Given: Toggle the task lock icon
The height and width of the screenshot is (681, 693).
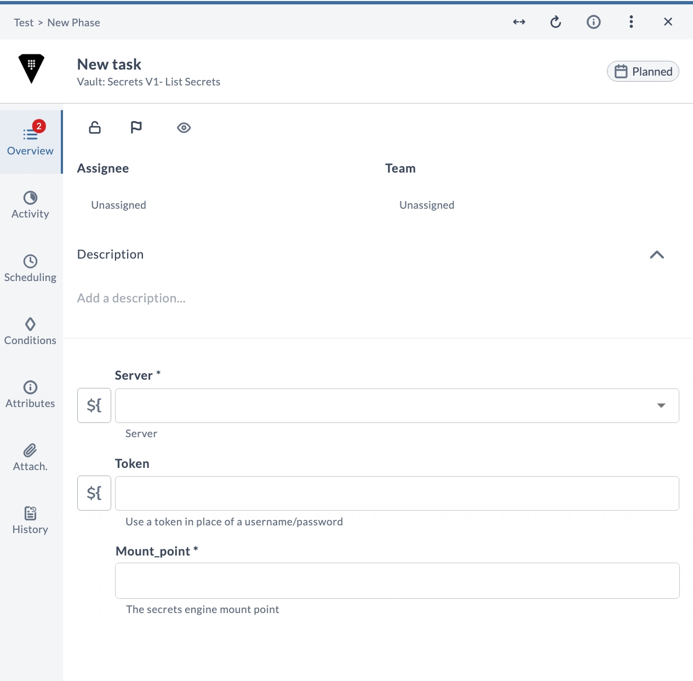Looking at the screenshot, I should click(x=95, y=128).
